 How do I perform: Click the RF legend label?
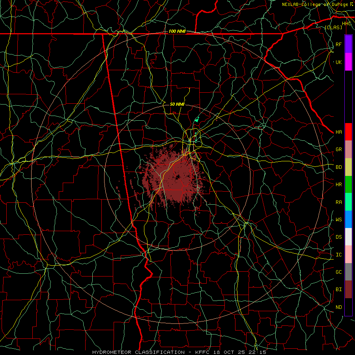point(338,44)
